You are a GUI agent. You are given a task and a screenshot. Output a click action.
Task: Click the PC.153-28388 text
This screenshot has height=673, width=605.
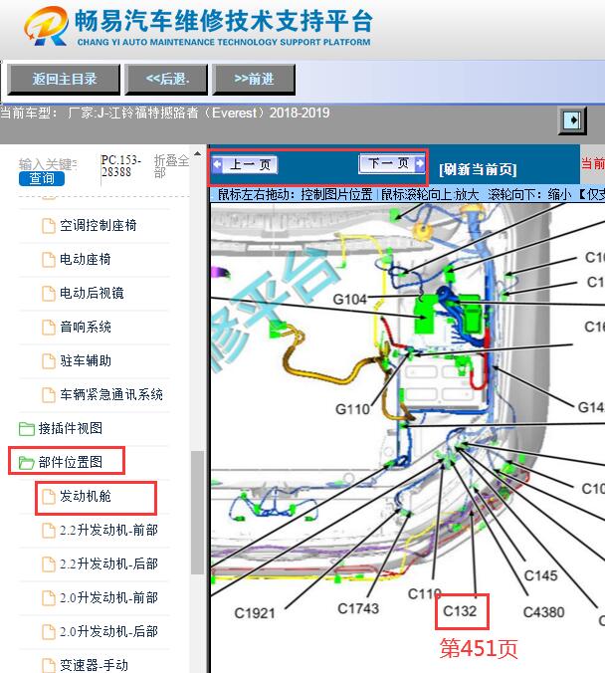tap(121, 166)
